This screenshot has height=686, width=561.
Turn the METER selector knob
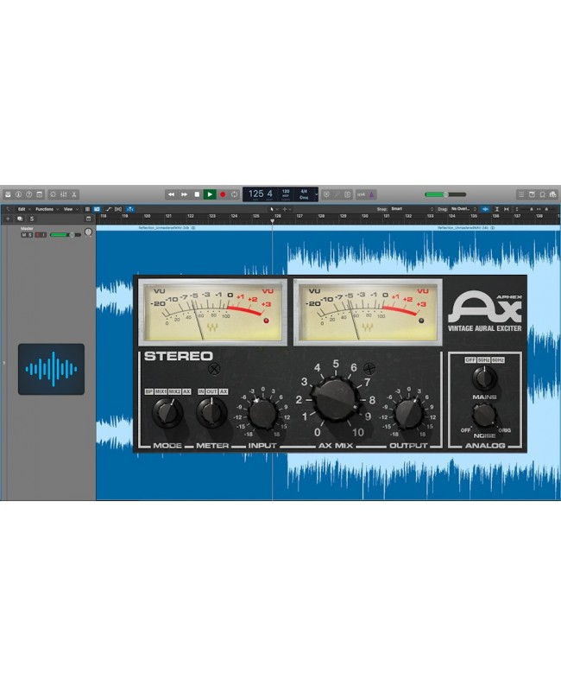pos(211,413)
